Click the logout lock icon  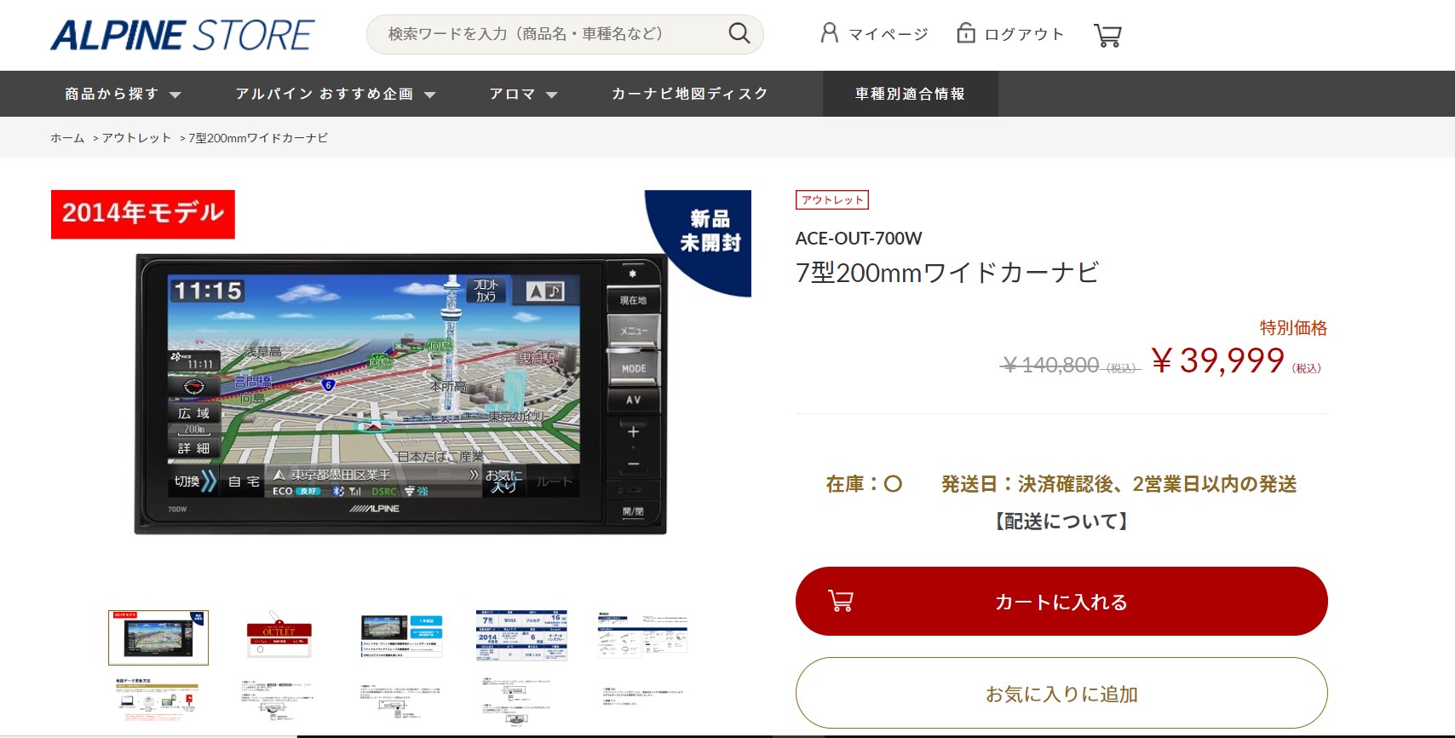(966, 33)
